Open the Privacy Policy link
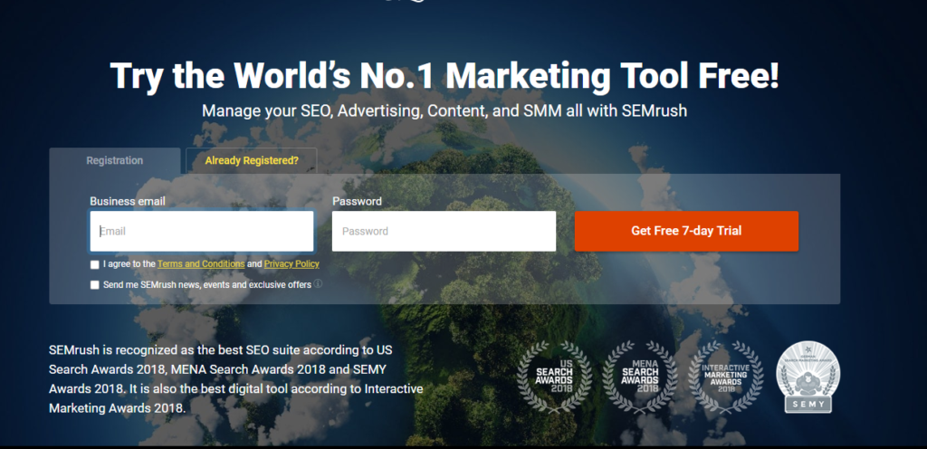 click(x=291, y=264)
